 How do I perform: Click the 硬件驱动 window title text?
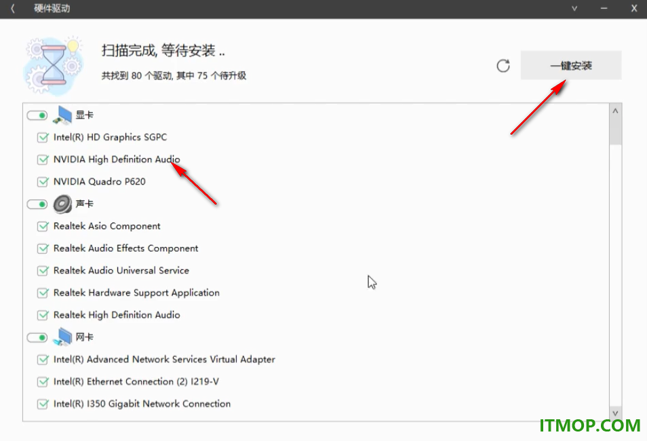tap(52, 8)
